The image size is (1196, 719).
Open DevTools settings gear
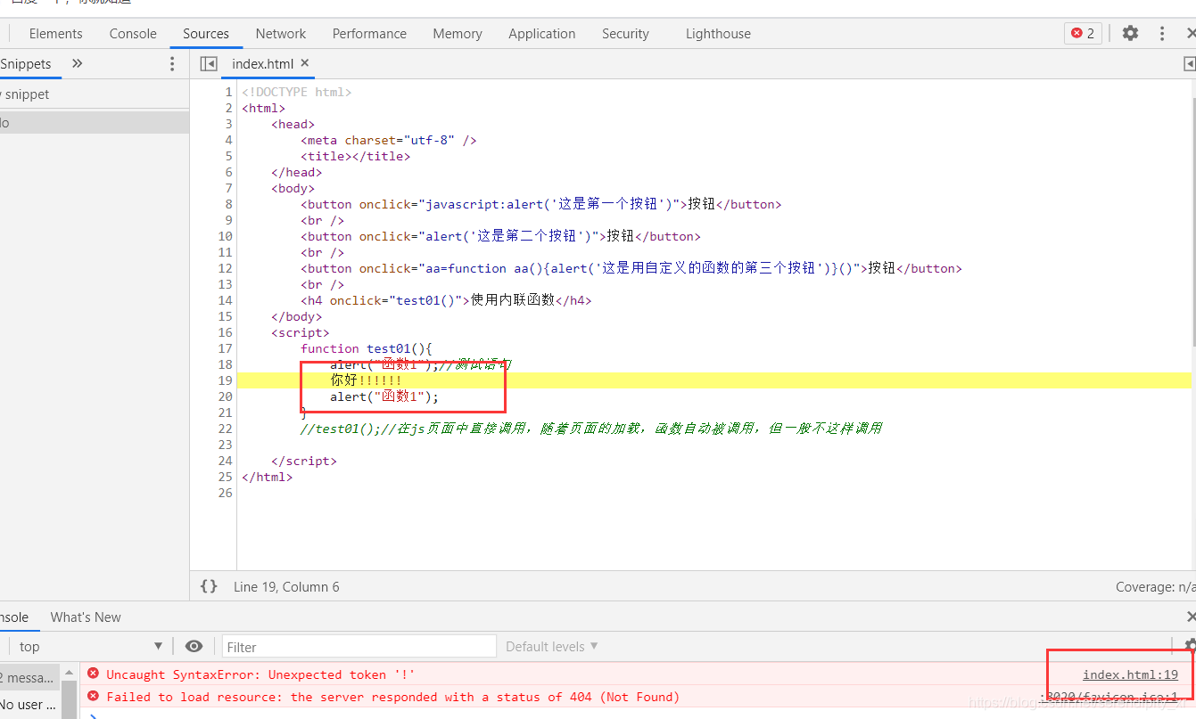pos(1130,33)
